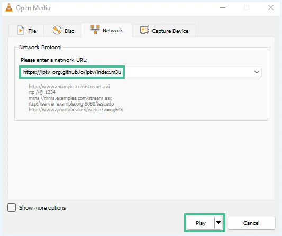Click the network URL input field
282x236 pixels.
(140, 72)
